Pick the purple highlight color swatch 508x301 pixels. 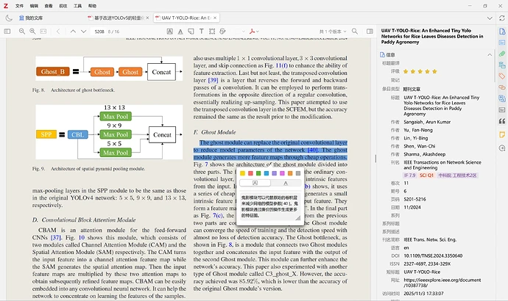point(274,173)
